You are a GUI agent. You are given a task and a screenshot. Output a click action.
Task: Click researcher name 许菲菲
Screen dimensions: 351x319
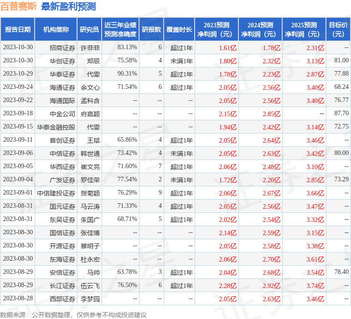tap(90, 48)
